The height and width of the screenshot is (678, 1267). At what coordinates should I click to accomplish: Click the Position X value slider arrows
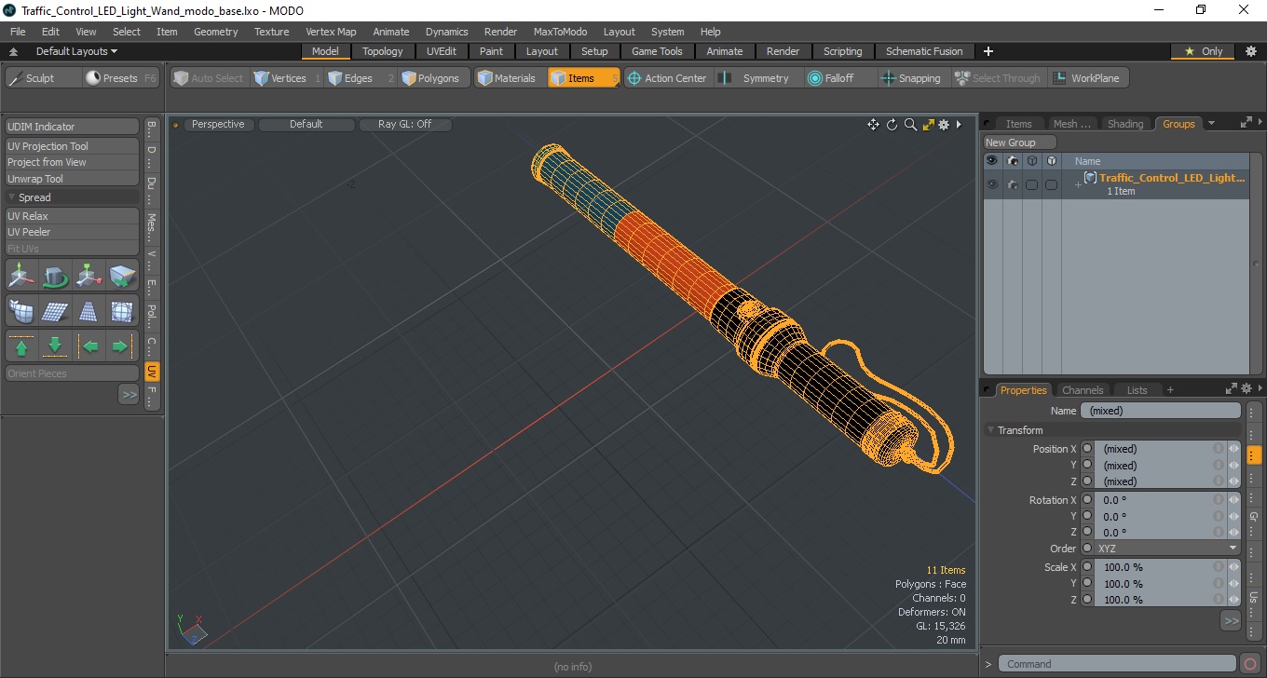click(x=1233, y=449)
